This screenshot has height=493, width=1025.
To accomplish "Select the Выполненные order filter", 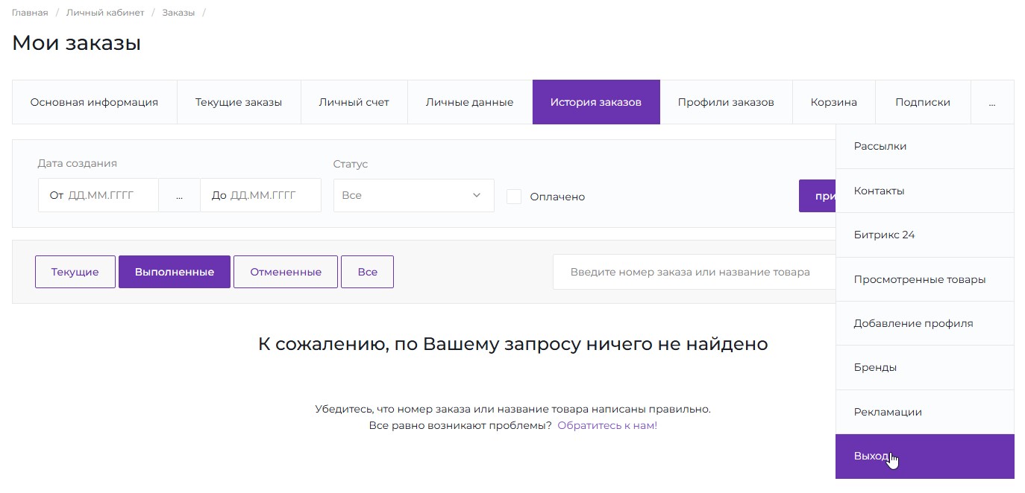I will click(174, 271).
